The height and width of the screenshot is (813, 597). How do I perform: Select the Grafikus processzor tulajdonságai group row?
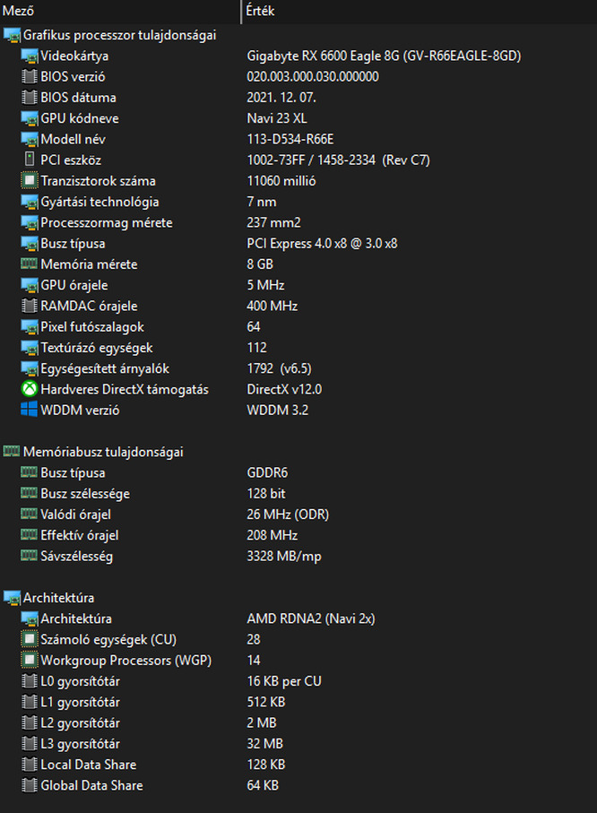(x=119, y=35)
